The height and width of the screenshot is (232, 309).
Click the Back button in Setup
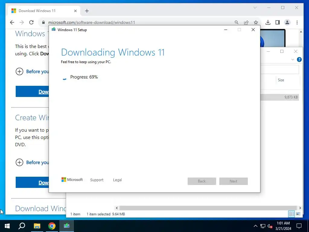pyautogui.click(x=202, y=181)
